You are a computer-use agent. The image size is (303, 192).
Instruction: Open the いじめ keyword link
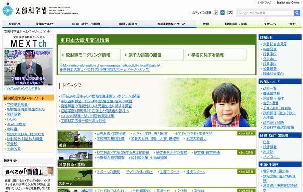tap(11, 119)
